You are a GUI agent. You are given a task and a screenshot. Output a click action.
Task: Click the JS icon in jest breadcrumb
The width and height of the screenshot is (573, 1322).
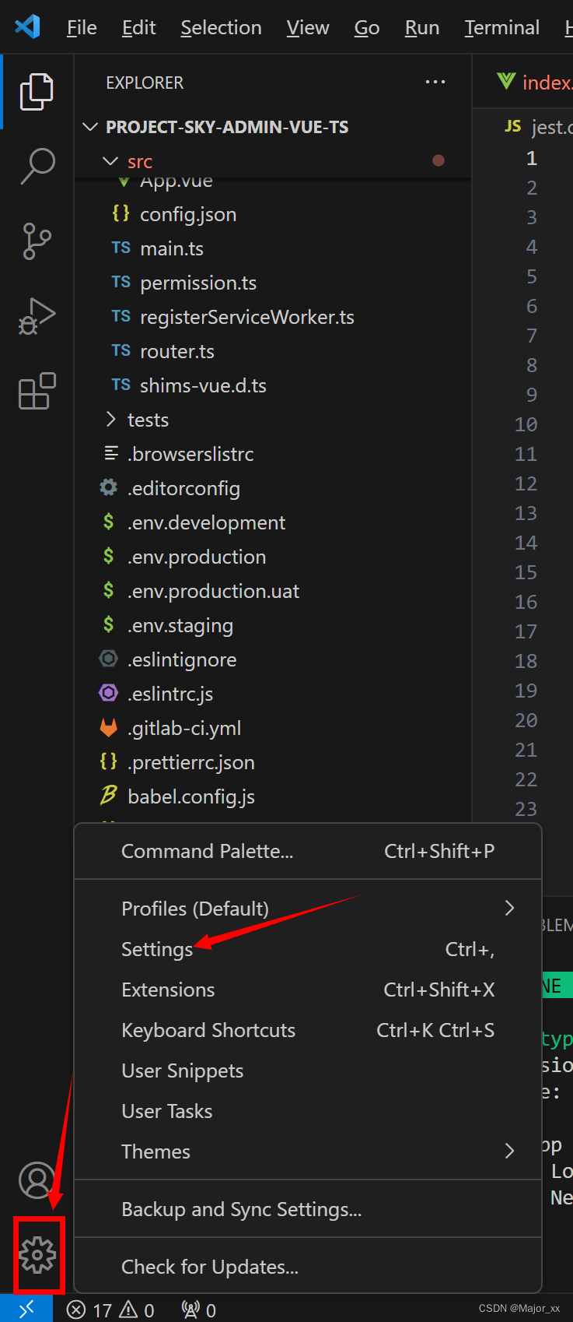click(512, 126)
